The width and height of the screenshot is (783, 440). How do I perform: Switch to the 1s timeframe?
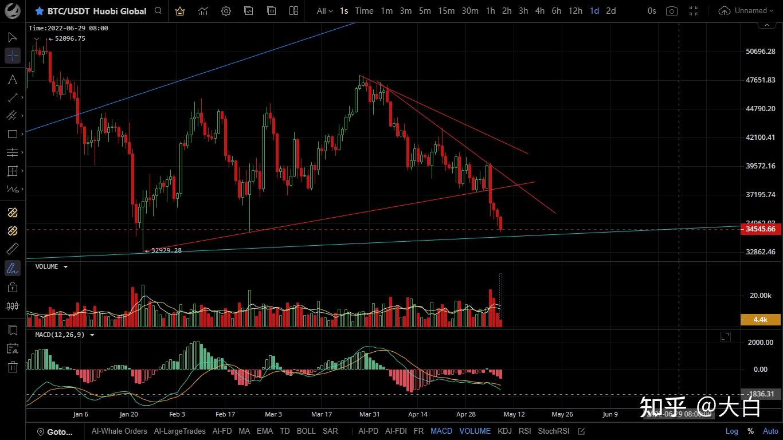tap(344, 11)
